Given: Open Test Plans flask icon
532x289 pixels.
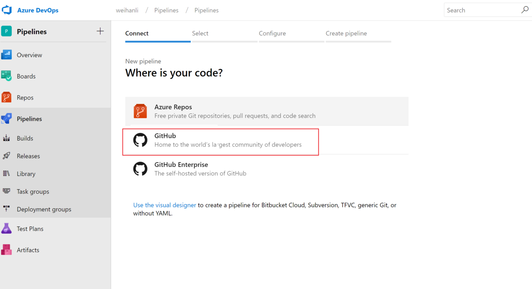Looking at the screenshot, I should 6,228.
